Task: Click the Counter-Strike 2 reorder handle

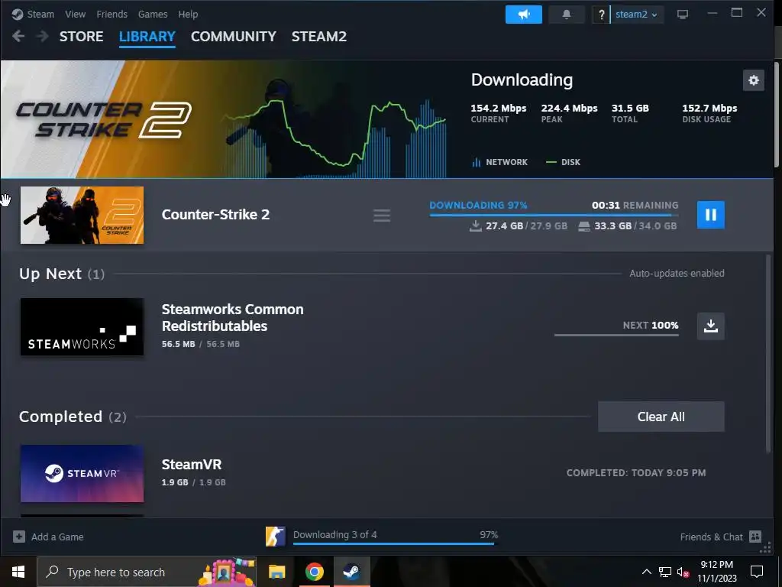Action: [382, 216]
